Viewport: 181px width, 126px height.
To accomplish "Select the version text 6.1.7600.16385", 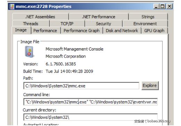I will pos(61,64).
